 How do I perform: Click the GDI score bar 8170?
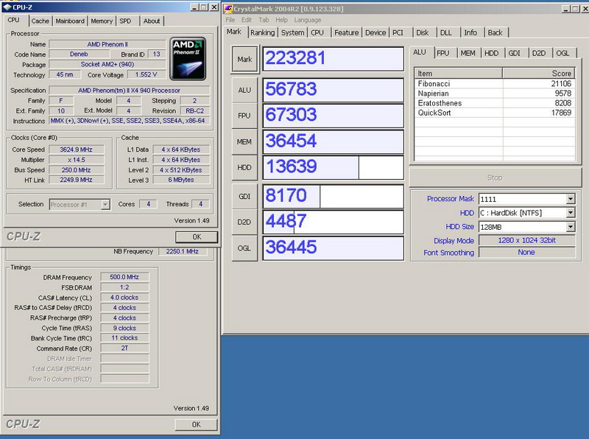pos(334,196)
